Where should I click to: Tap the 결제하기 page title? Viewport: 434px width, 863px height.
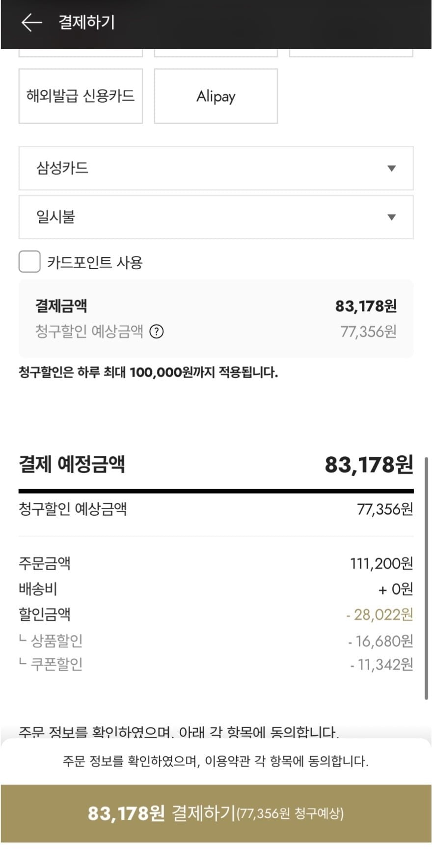[x=86, y=23]
